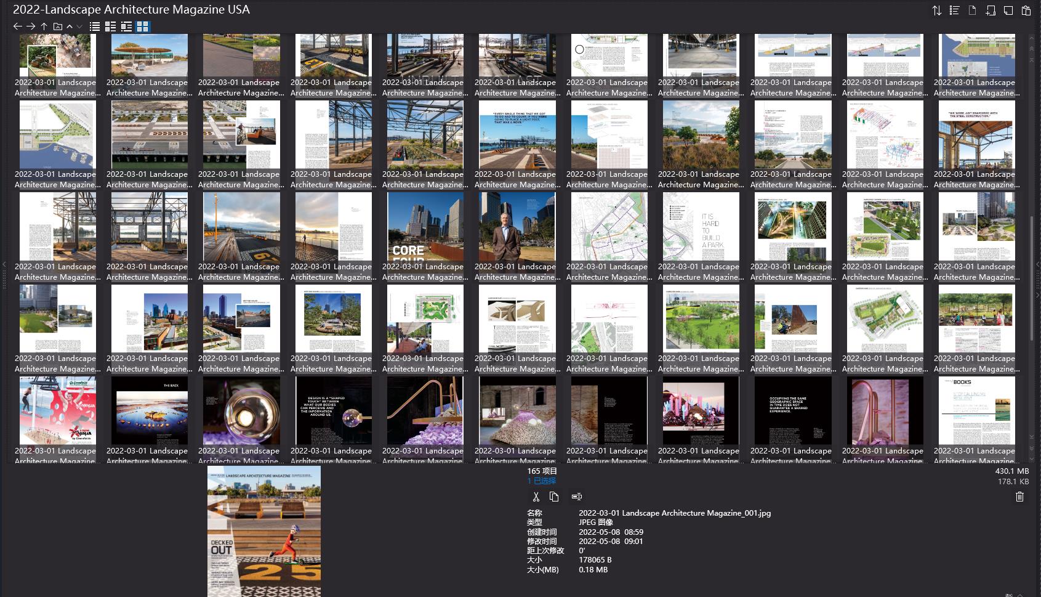This screenshot has width=1041, height=597.
Task: Click the small down chevron in navigation bar
Action: [79, 26]
